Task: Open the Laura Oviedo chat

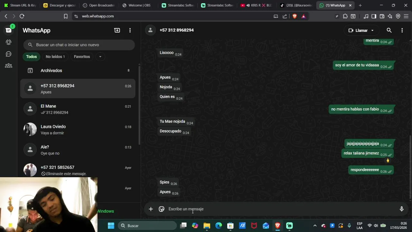Action: coord(78,130)
